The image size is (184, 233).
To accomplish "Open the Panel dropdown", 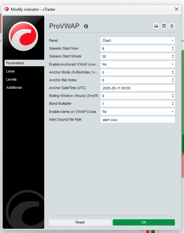I will [137, 41].
